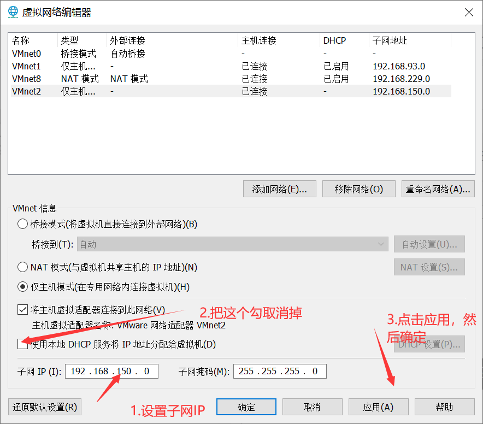The image size is (483, 424).
Task: Select the NAT 模式 radio button
Action: (x=22, y=267)
